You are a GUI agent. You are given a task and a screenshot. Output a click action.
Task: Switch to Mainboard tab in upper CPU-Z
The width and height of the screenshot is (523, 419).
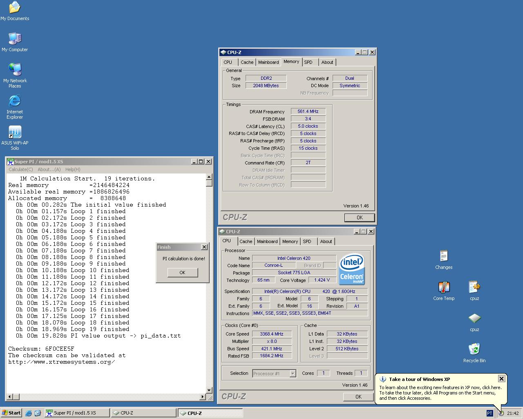coord(268,62)
